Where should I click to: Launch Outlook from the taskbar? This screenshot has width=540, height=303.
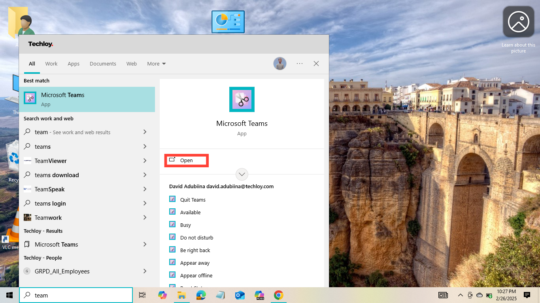tap(240, 295)
